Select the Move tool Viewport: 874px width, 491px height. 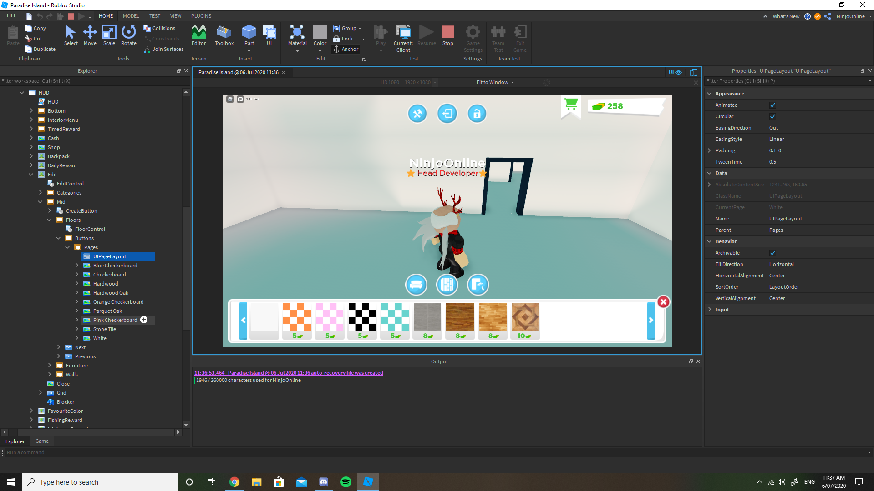(90, 34)
